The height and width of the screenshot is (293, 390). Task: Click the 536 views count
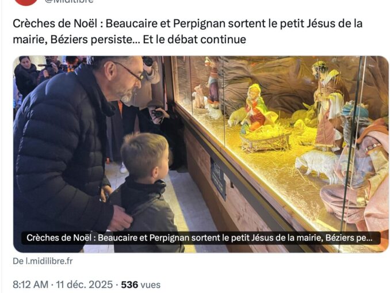coord(129,284)
